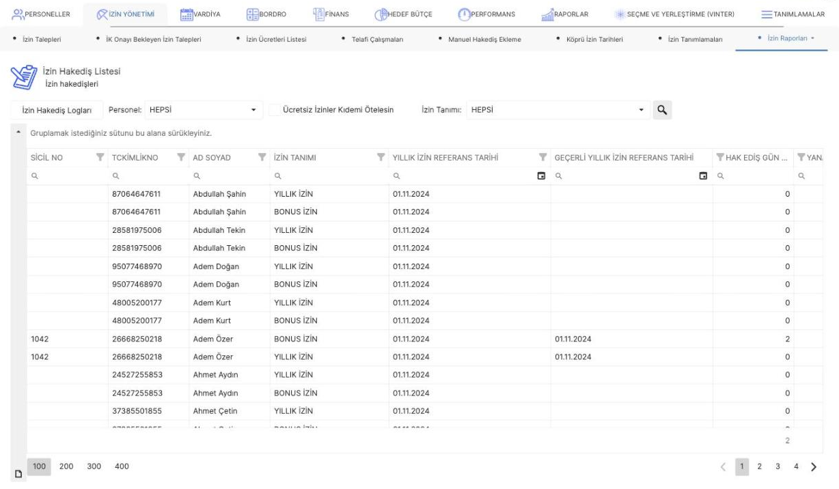Set page size to 300
Viewport: 839px width, 489px height.
pos(94,466)
